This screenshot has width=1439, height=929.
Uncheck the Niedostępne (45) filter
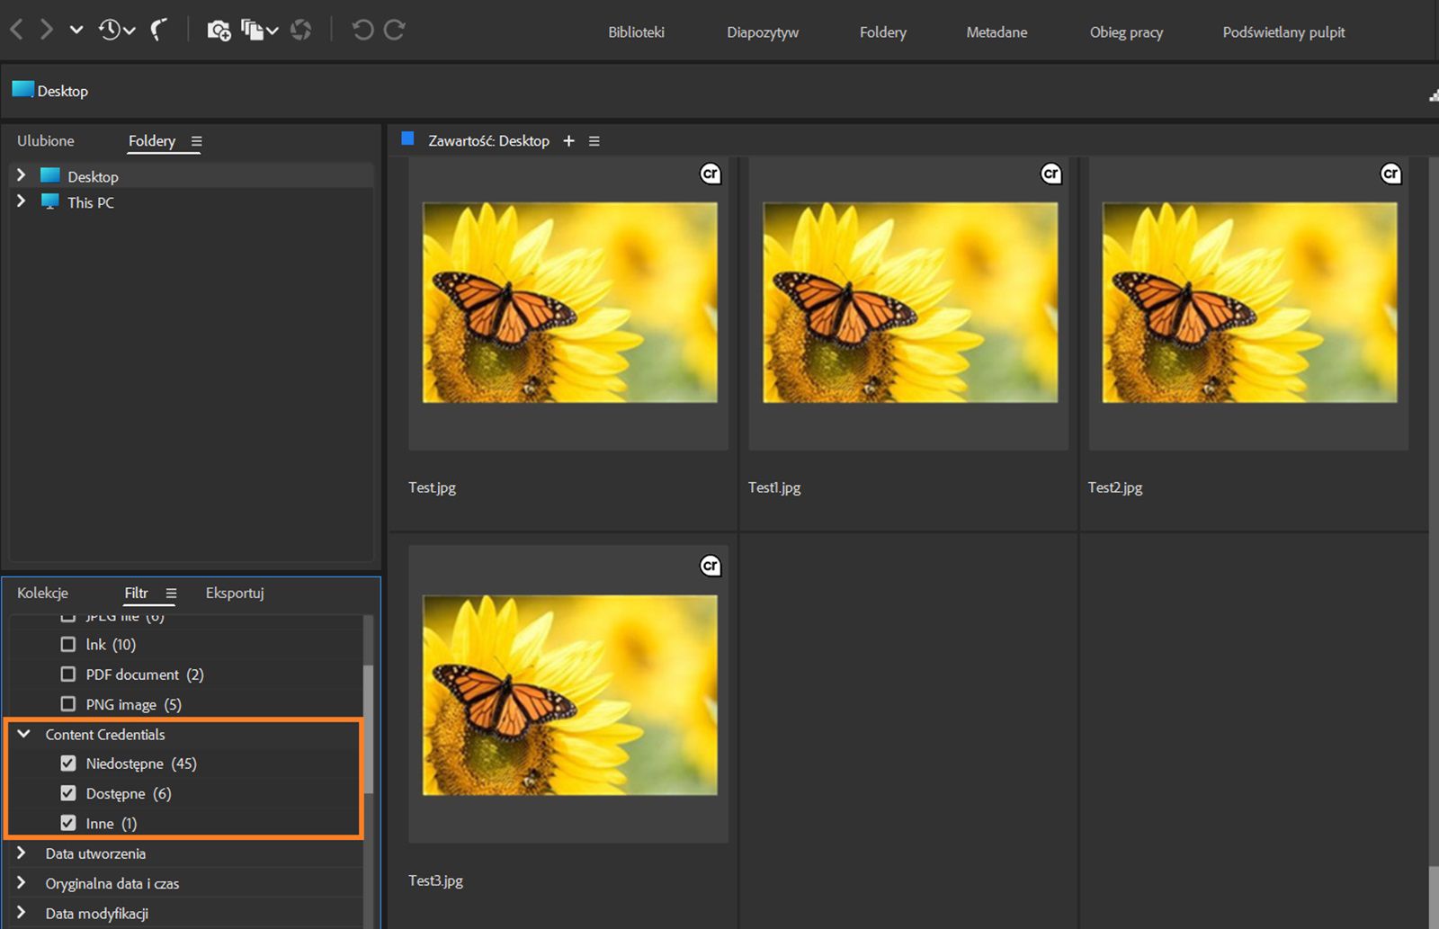(68, 763)
